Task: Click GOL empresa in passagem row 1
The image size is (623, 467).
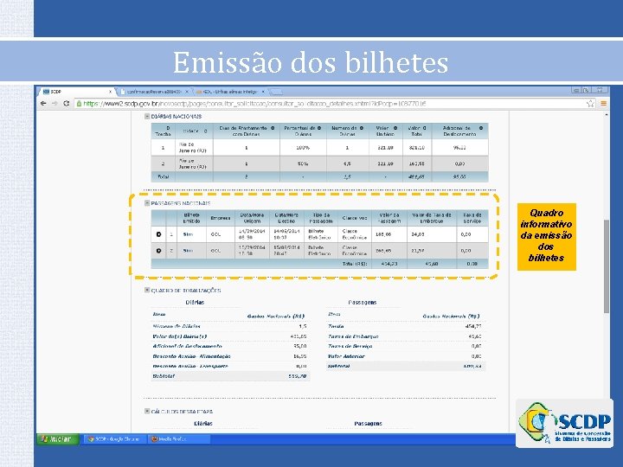Action: (215, 234)
